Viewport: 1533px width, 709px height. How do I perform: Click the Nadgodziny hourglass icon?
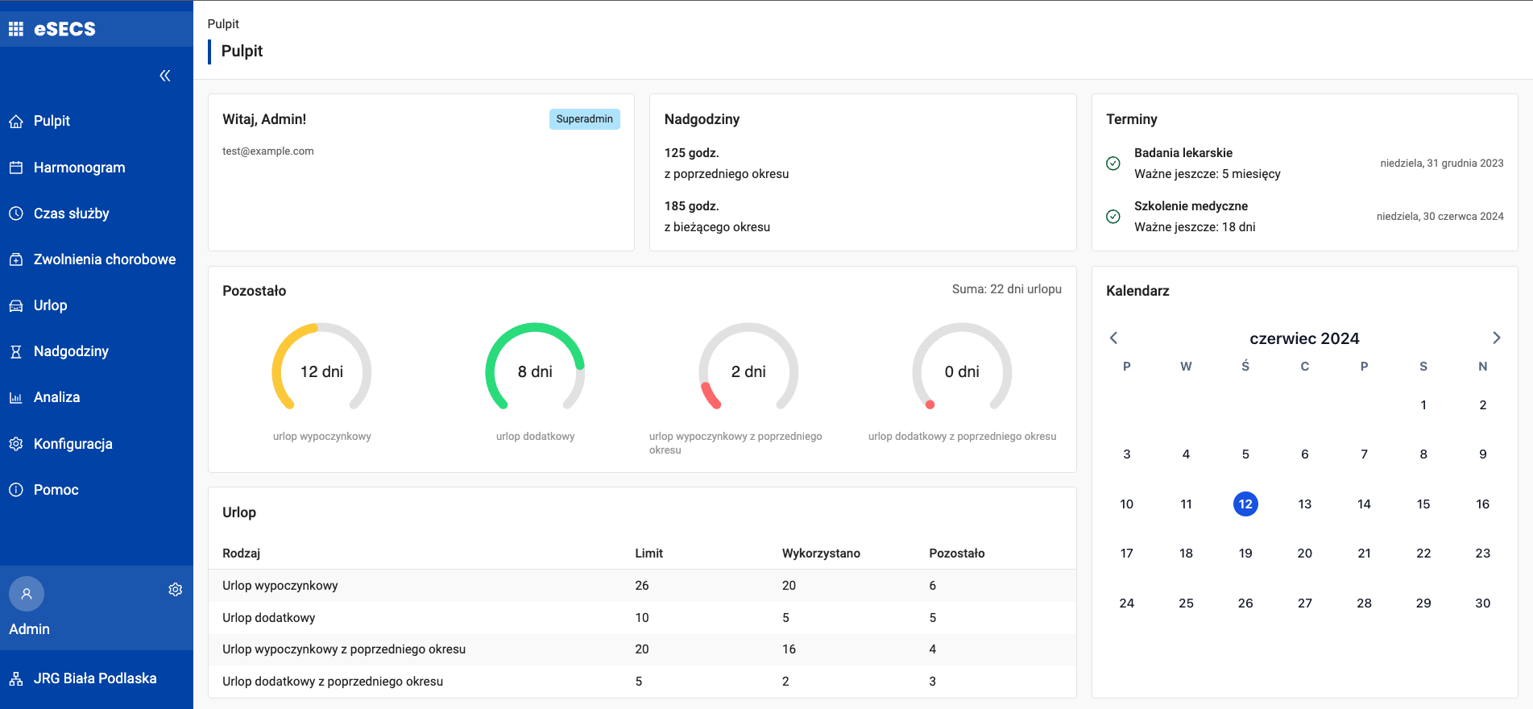point(16,352)
